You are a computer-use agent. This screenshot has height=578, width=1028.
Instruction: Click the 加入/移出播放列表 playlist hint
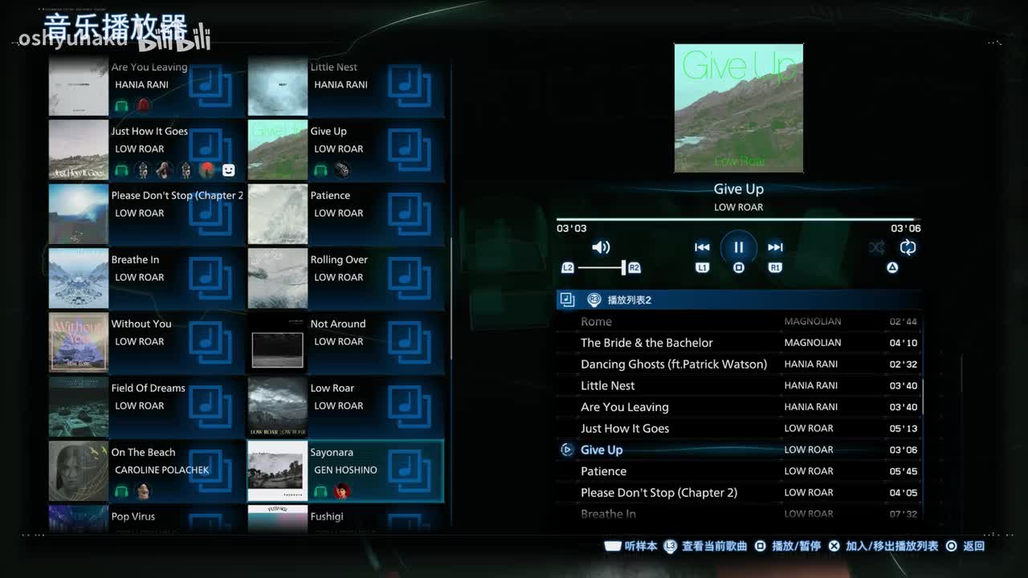pos(883,546)
